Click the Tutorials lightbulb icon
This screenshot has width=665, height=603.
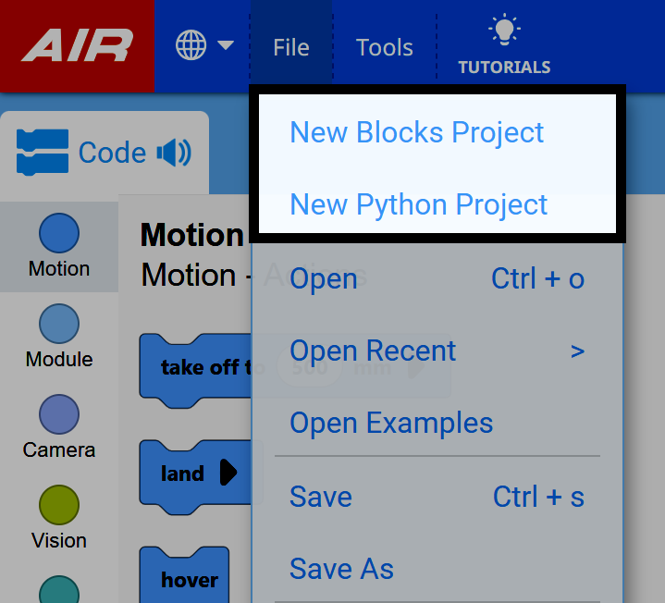(504, 31)
